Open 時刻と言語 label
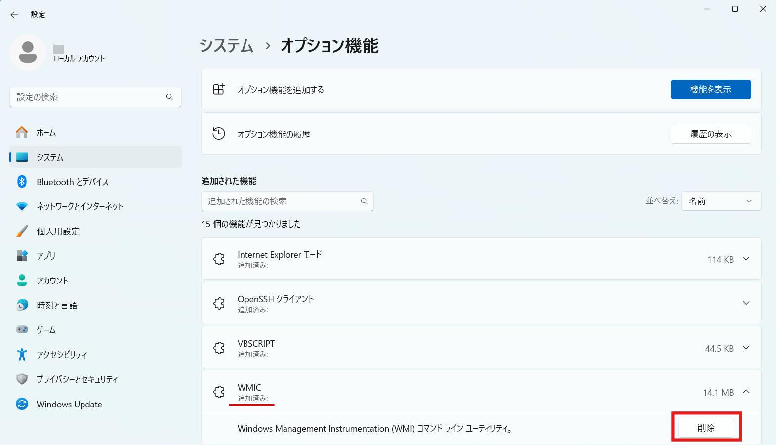 (x=57, y=305)
